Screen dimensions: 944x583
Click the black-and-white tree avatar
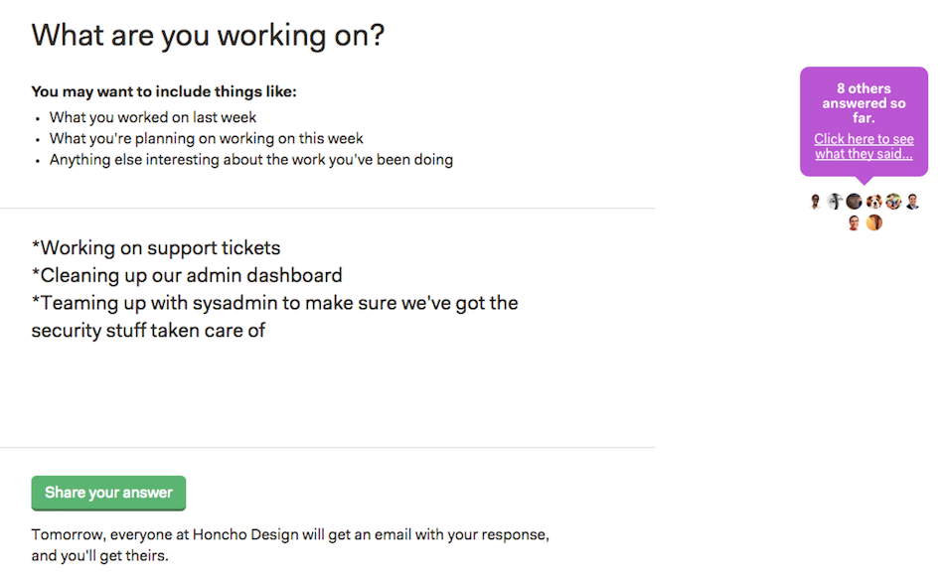(835, 202)
